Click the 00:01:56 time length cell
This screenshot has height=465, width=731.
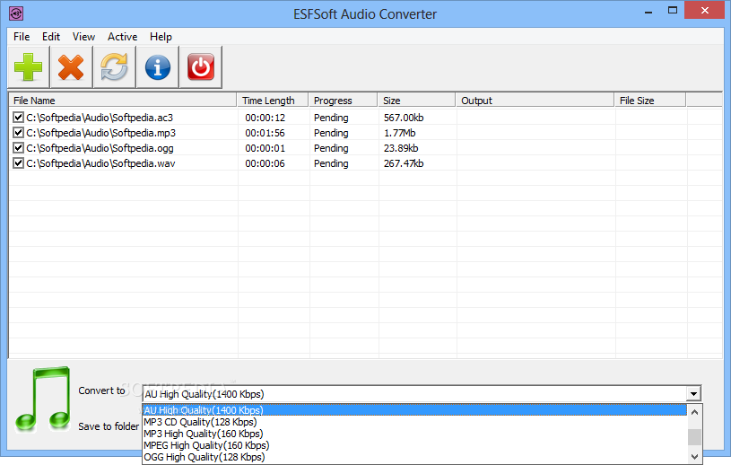pos(265,133)
